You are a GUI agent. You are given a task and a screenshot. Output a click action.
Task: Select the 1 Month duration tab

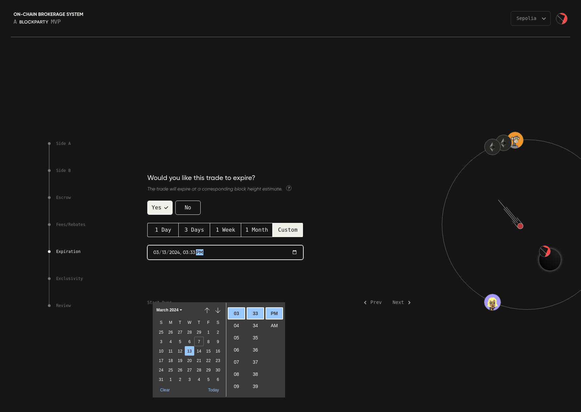(x=257, y=230)
